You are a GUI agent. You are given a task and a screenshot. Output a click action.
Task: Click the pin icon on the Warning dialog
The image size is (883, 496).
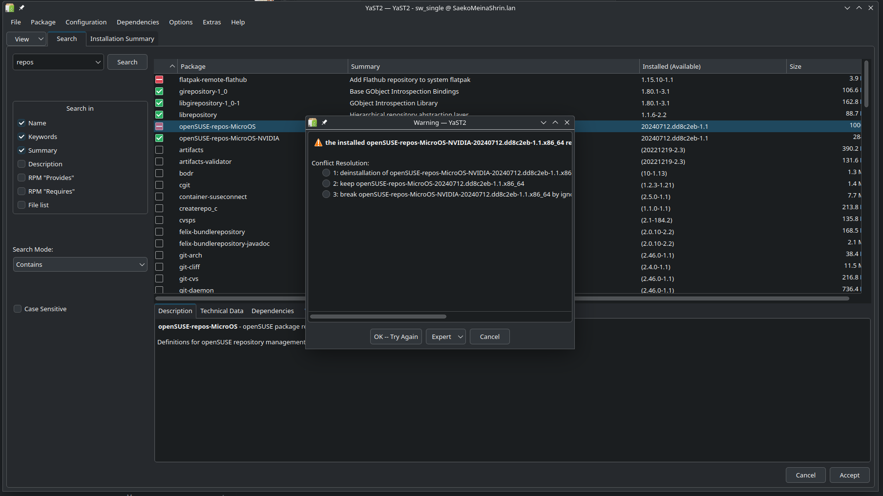[x=324, y=122]
